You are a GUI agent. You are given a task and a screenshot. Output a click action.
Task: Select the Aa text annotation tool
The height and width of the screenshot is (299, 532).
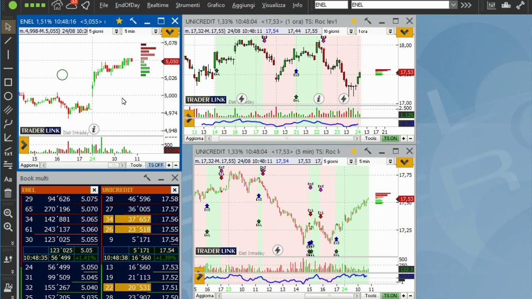tap(8, 179)
